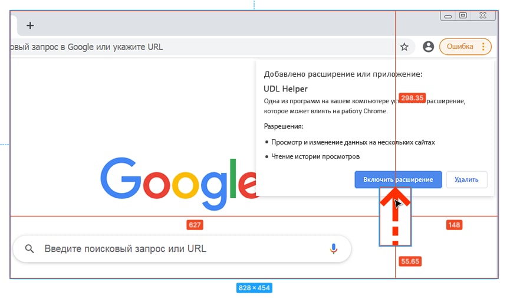Bookmark this page with the star icon
The height and width of the screenshot is (298, 510).
point(404,47)
